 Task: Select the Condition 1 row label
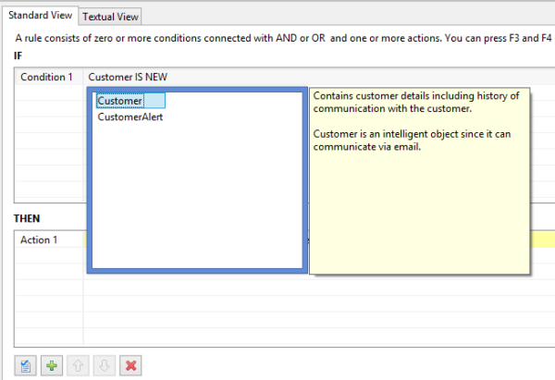click(x=46, y=77)
